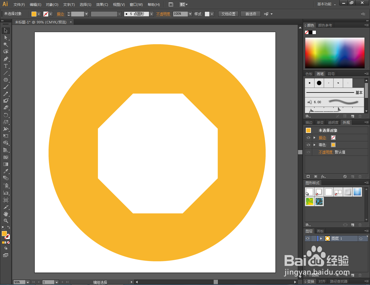Select the Type tool
Viewport: 370px width, 285px height.
(x=6, y=66)
